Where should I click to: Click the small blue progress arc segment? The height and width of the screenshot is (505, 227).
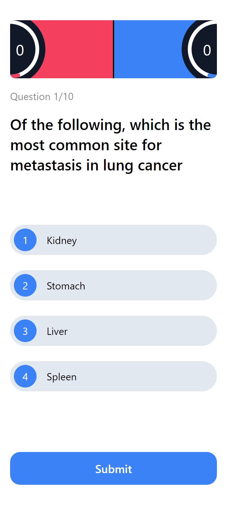coord(212,75)
